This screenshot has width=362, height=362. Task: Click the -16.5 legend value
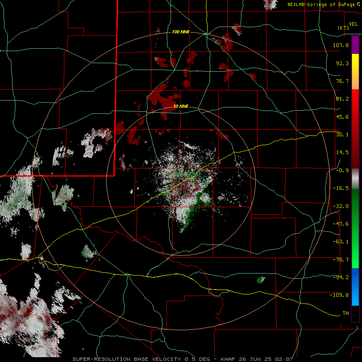[341, 188]
